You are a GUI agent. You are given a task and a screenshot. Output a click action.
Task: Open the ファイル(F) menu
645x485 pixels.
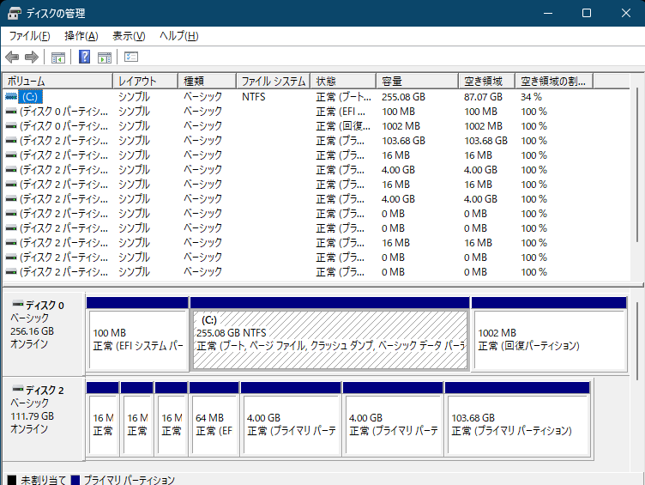[x=29, y=36]
